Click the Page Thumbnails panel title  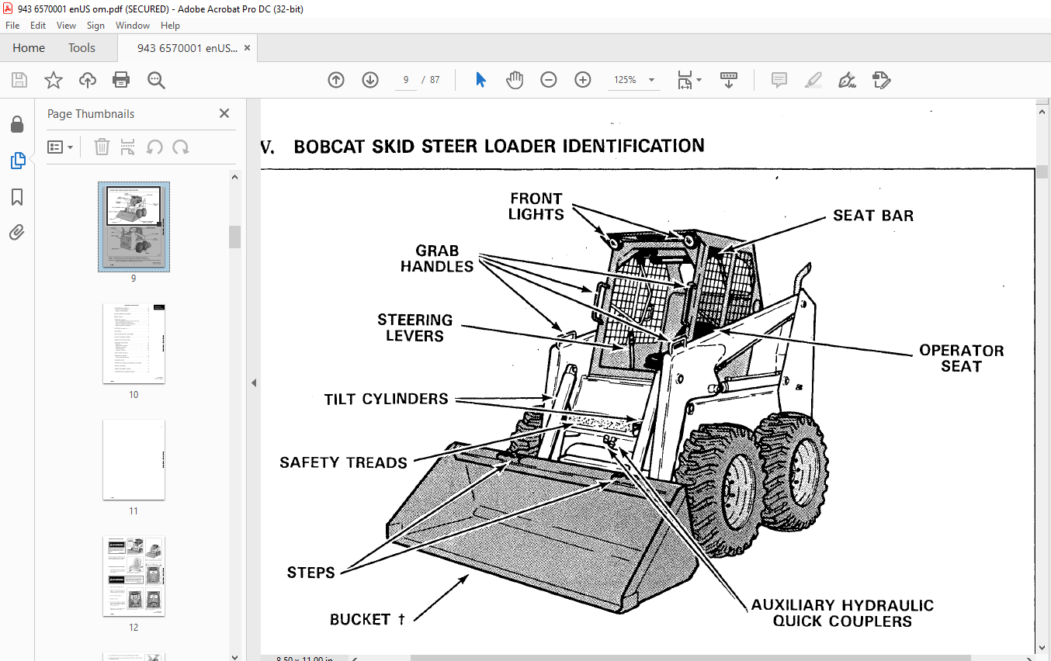(91, 113)
